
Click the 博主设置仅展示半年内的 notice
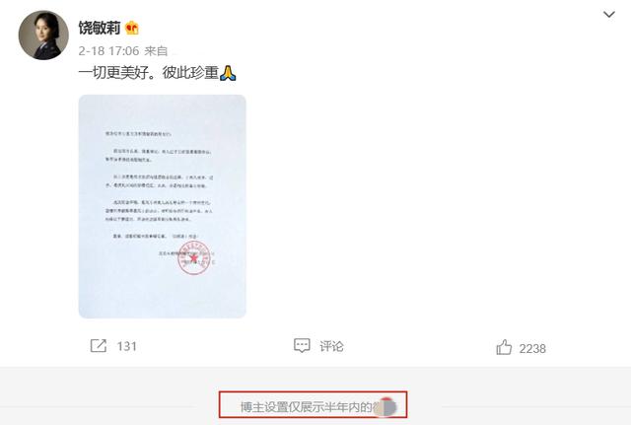tap(307, 407)
